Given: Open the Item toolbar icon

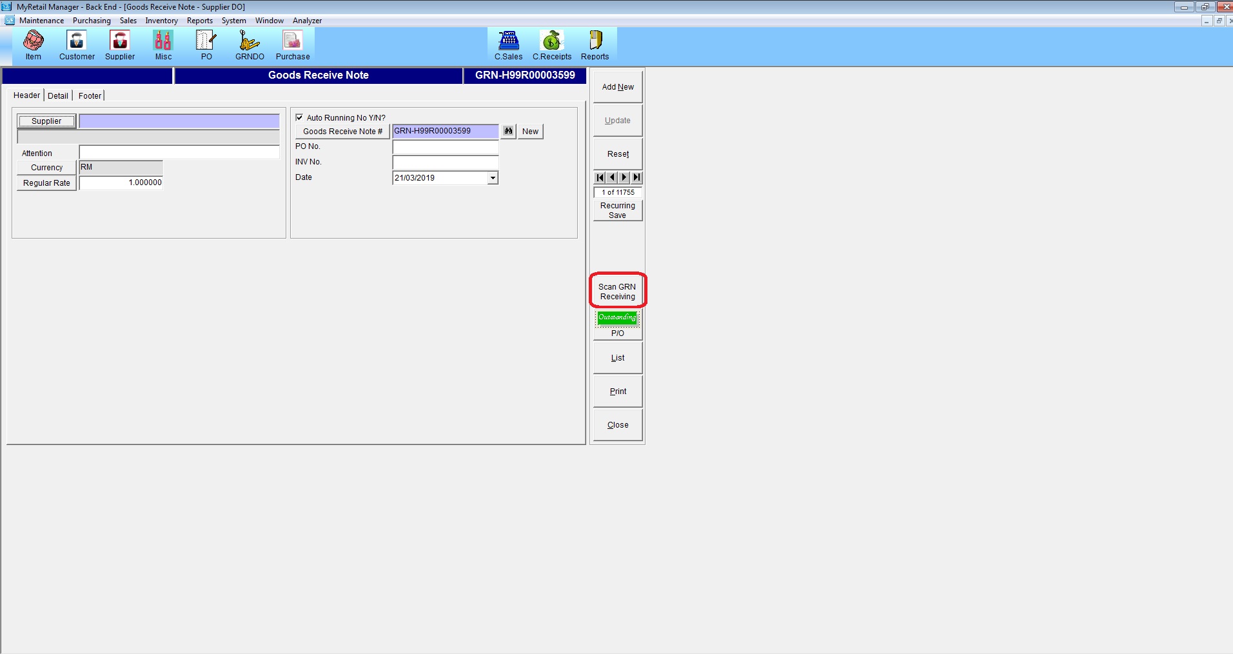Looking at the screenshot, I should [34, 45].
